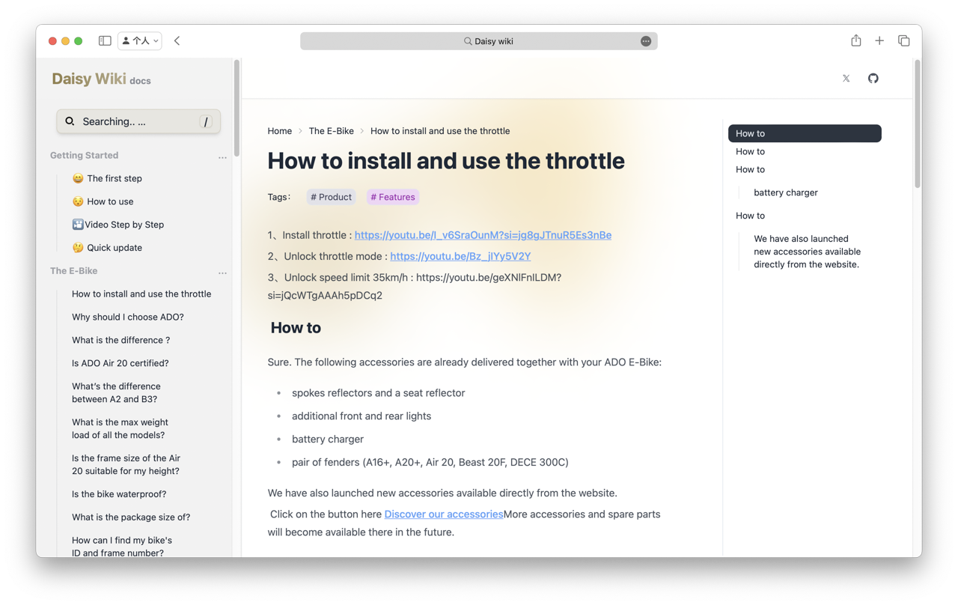Screen dimensions: 958x605
Task: Open the Quick update page
Action: tap(107, 248)
